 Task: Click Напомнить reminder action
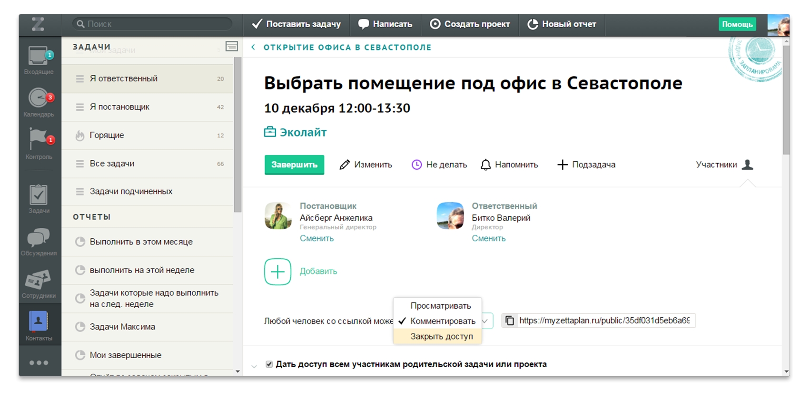509,165
